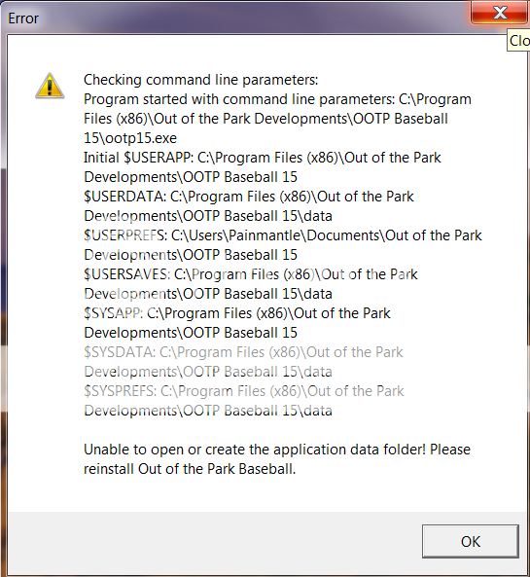Click the 'Initial $USERAPP' path line
Screen dimensions: 530x577
click(263, 158)
